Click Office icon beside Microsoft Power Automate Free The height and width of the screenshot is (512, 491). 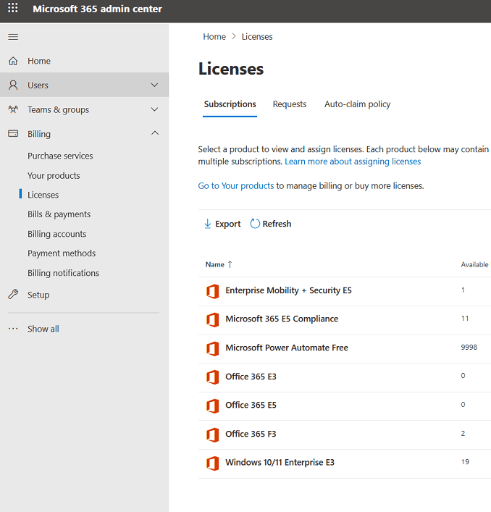click(212, 348)
